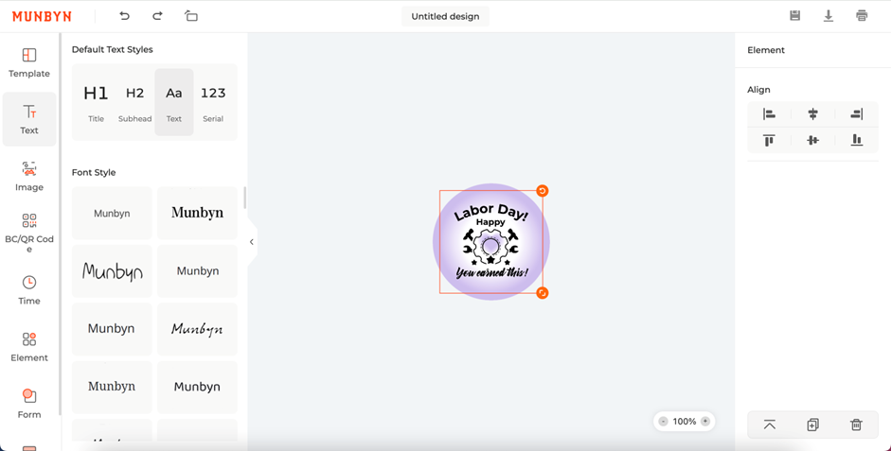Zoom in with plus button
The width and height of the screenshot is (891, 451).
pyautogui.click(x=705, y=422)
